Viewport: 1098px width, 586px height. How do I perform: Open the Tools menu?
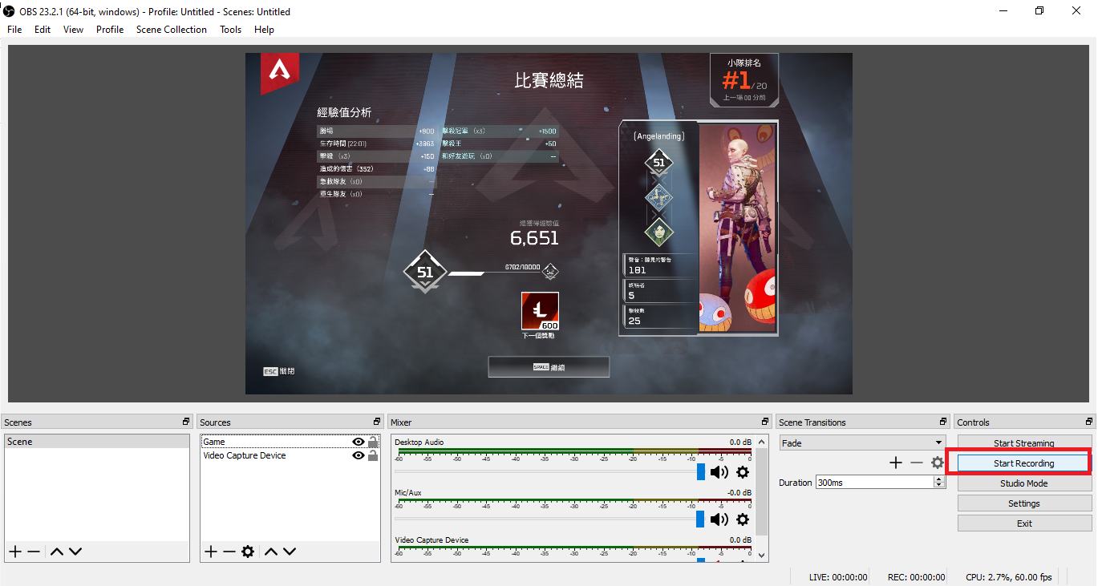(x=231, y=30)
